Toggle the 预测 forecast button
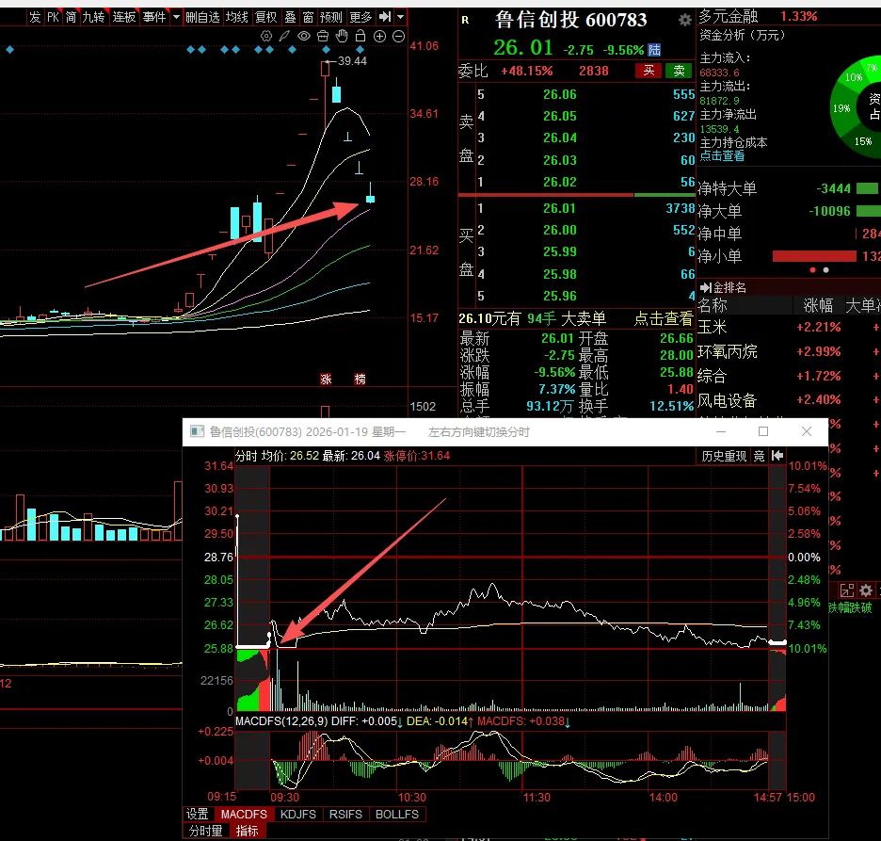Viewport: 881px width, 841px height. point(330,18)
